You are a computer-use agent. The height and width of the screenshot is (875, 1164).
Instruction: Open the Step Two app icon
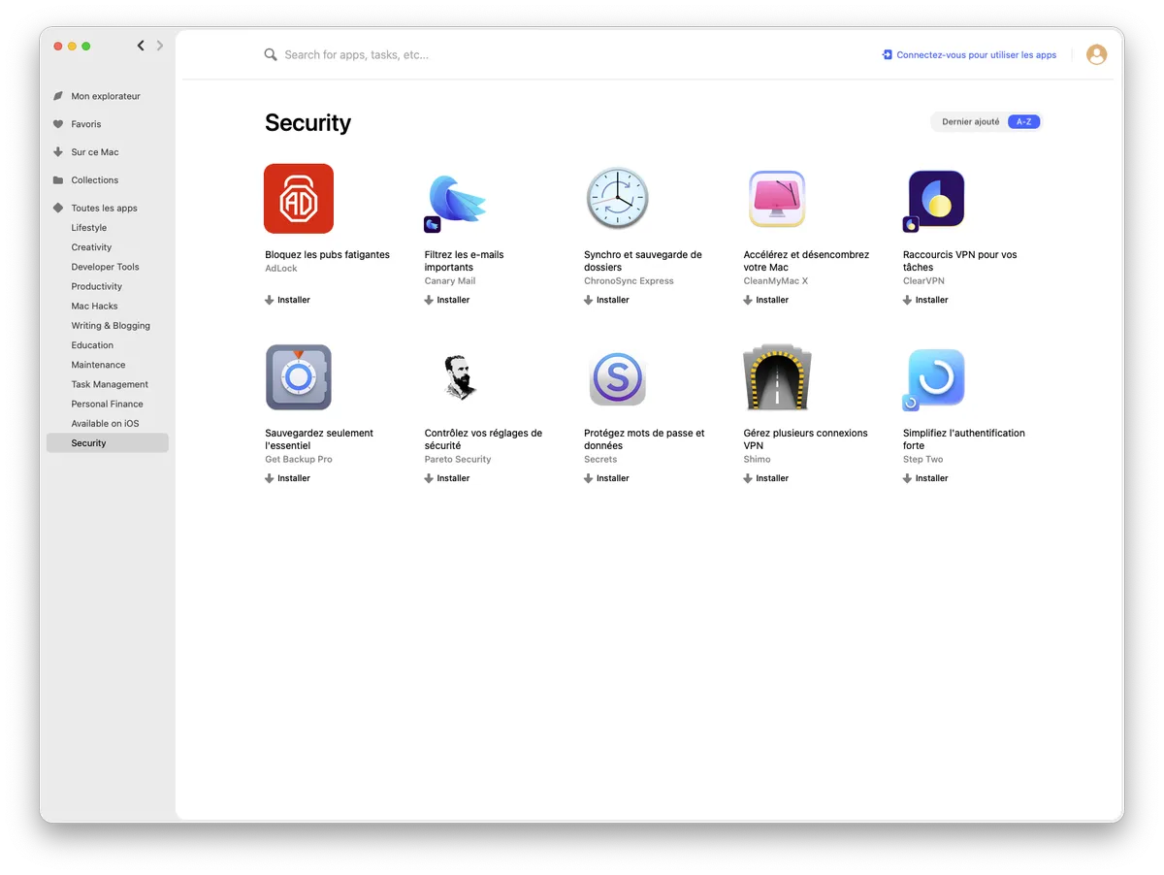click(x=935, y=378)
